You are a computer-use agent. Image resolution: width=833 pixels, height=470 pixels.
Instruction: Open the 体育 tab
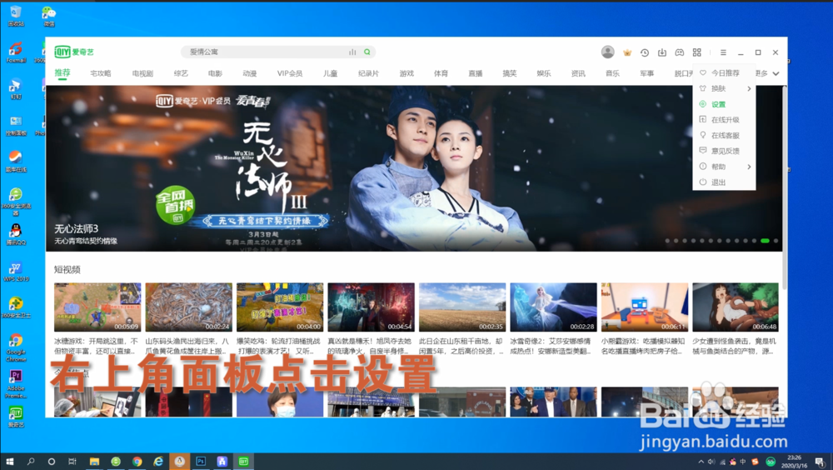441,73
